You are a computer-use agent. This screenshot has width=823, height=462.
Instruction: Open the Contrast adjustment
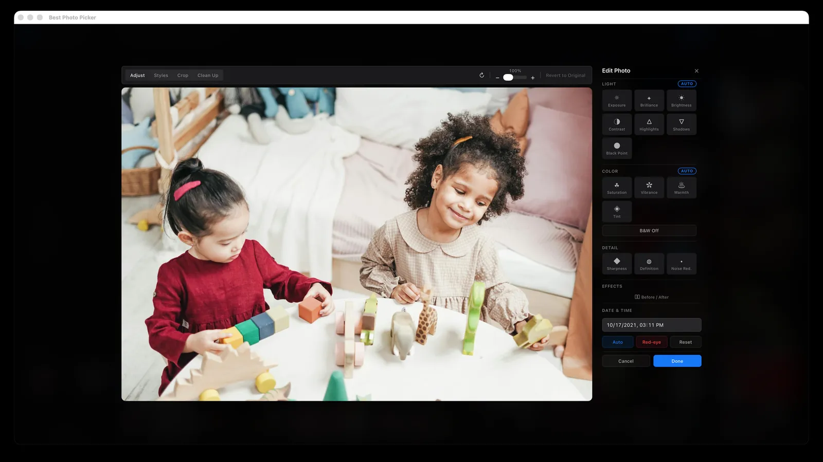pos(617,124)
